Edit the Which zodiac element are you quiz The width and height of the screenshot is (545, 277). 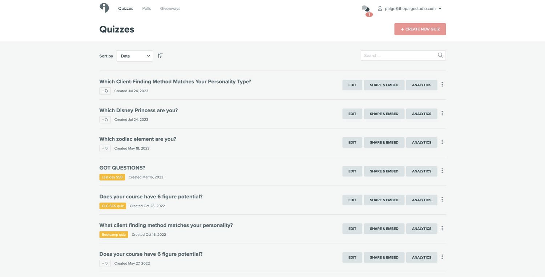[352, 143]
